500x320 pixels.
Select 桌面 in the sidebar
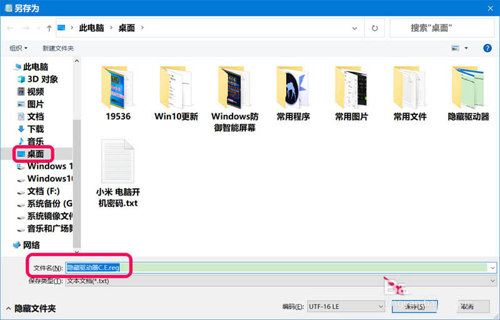[31, 154]
